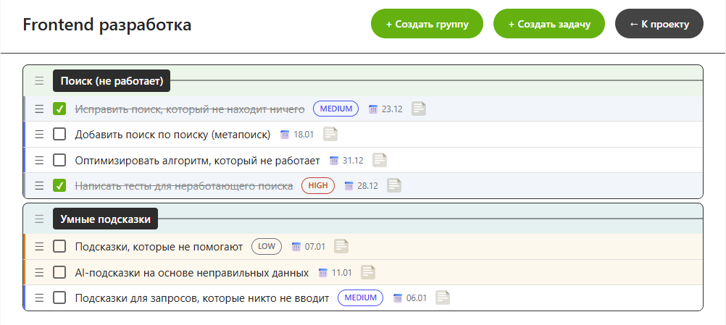The image size is (726, 325).
Task: Click calendar icon beside date 31.12
Action: click(x=334, y=161)
